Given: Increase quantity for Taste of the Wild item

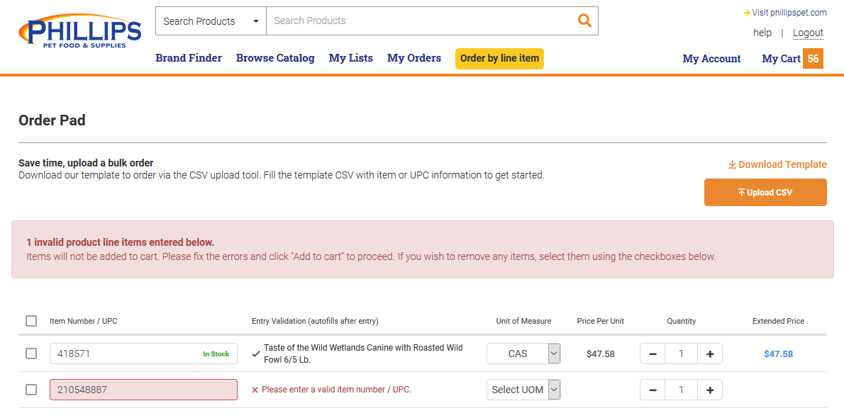Looking at the screenshot, I should click(x=709, y=353).
